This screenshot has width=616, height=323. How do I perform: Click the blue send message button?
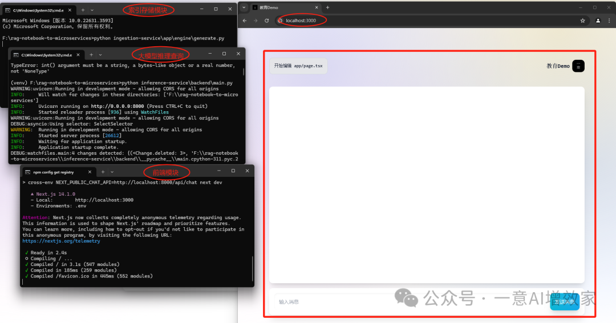coord(565,302)
